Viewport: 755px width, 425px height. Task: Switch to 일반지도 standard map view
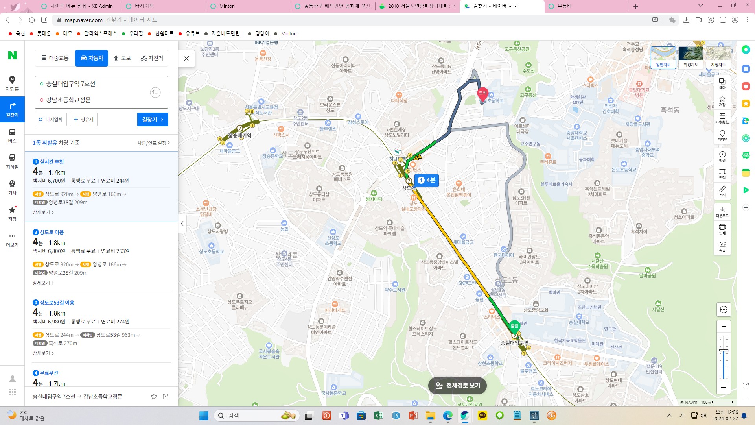663,57
